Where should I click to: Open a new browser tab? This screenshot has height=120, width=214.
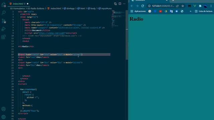click(x=173, y=1)
